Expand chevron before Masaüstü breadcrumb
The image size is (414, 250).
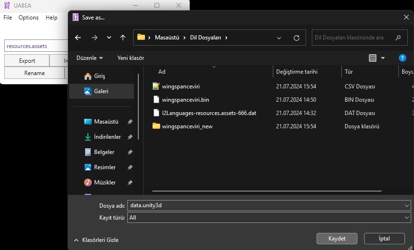(x=149, y=38)
